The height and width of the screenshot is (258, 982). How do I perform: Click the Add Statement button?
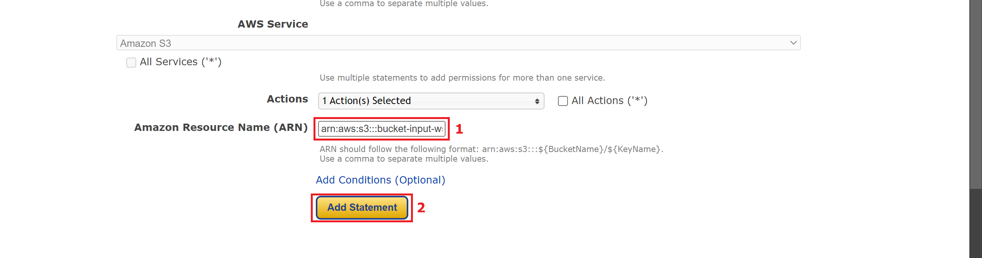[x=362, y=208]
